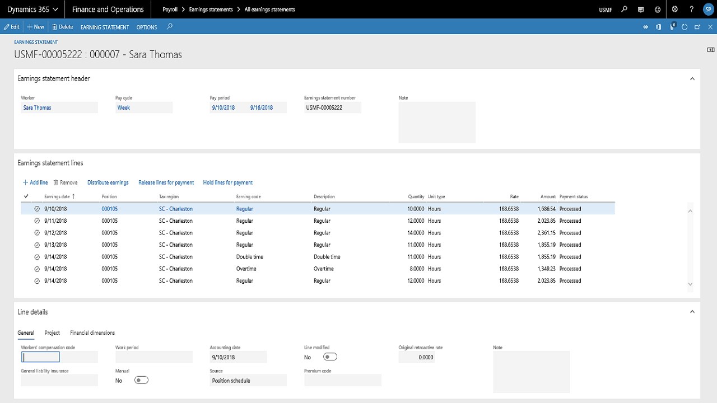This screenshot has height=403, width=717.
Task: Show attachments icon with 0 badge
Action: [x=672, y=26]
